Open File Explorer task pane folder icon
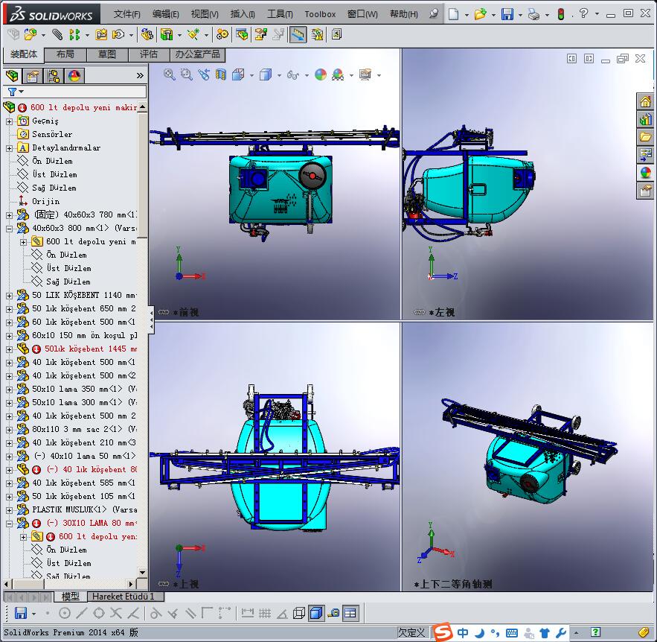 point(645,137)
